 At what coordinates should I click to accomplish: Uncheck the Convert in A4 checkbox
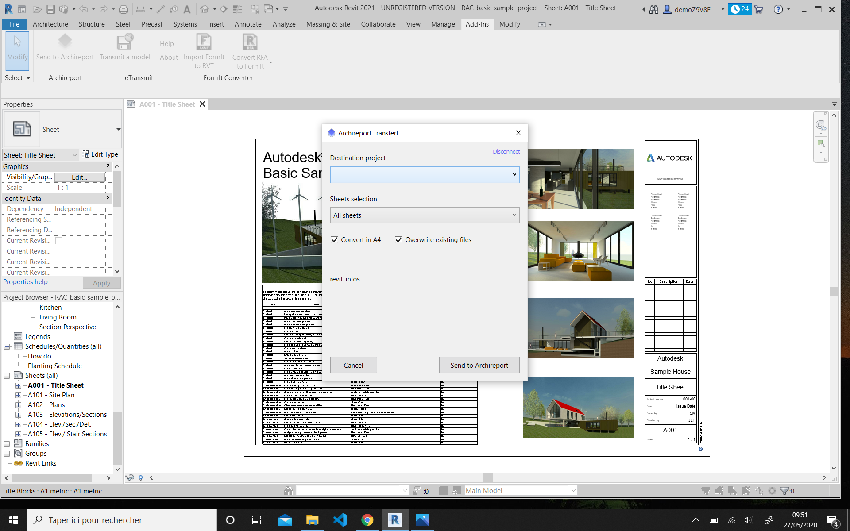point(335,240)
